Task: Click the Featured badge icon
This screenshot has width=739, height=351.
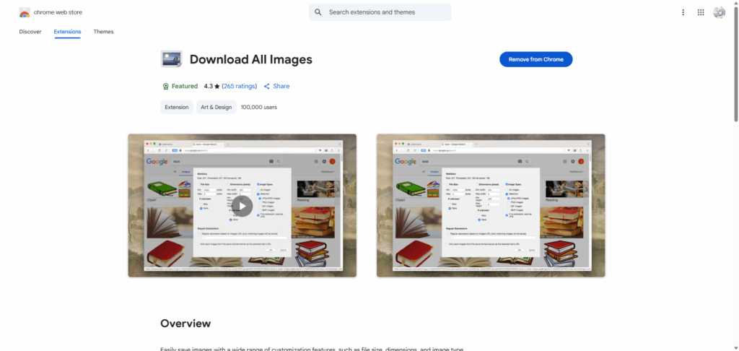Action: [x=165, y=87]
